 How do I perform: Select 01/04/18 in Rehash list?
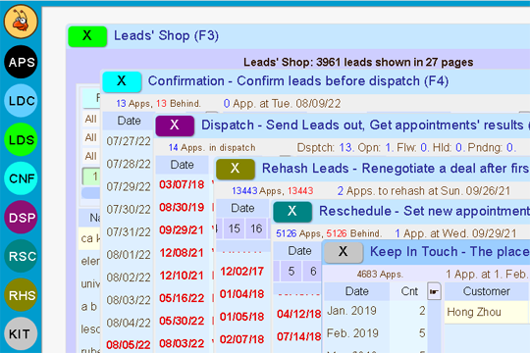242,294
